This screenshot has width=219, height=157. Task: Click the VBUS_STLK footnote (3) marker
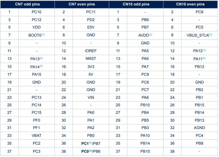pyautogui.click(x=211, y=35)
